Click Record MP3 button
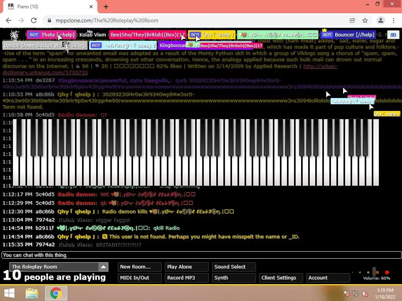The image size is (402, 301). point(186,278)
